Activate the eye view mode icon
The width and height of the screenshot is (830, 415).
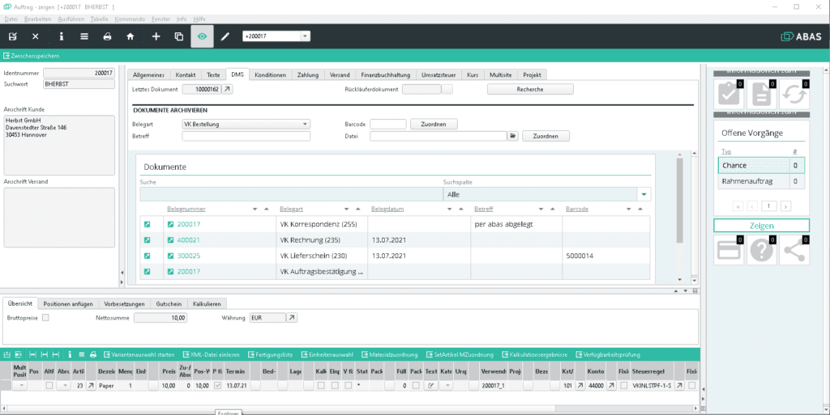pyautogui.click(x=202, y=36)
